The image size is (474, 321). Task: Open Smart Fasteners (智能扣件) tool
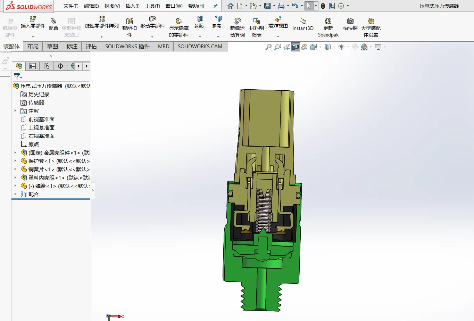coord(130,27)
